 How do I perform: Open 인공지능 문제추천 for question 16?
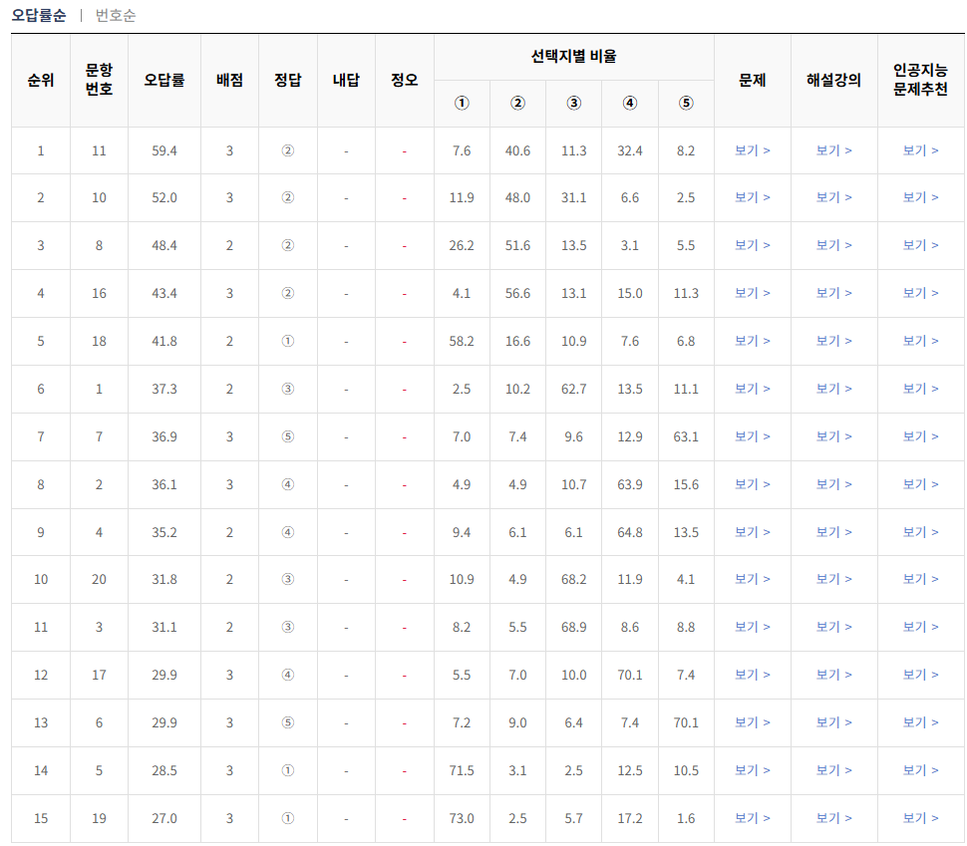[920, 293]
